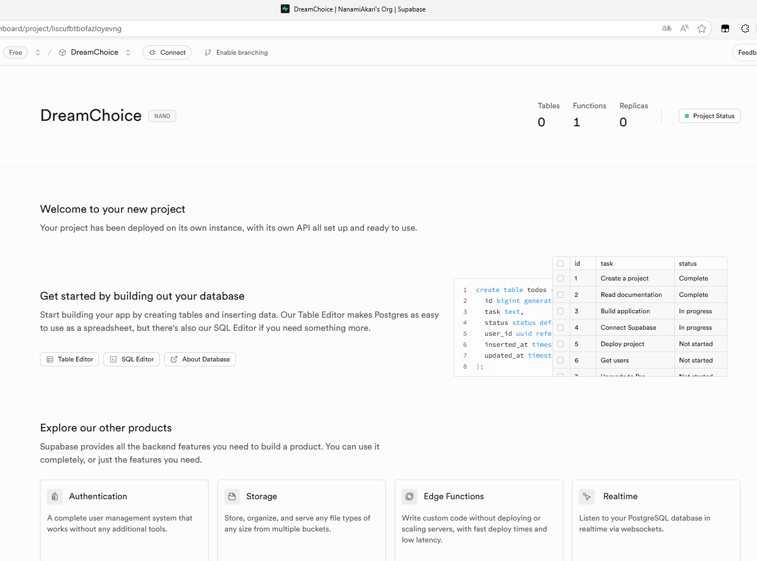Check the box for Get users row
The width and height of the screenshot is (757, 561).
click(560, 360)
